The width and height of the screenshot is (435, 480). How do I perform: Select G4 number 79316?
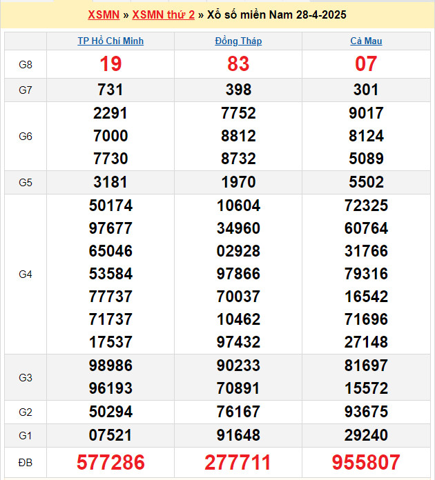(x=367, y=274)
